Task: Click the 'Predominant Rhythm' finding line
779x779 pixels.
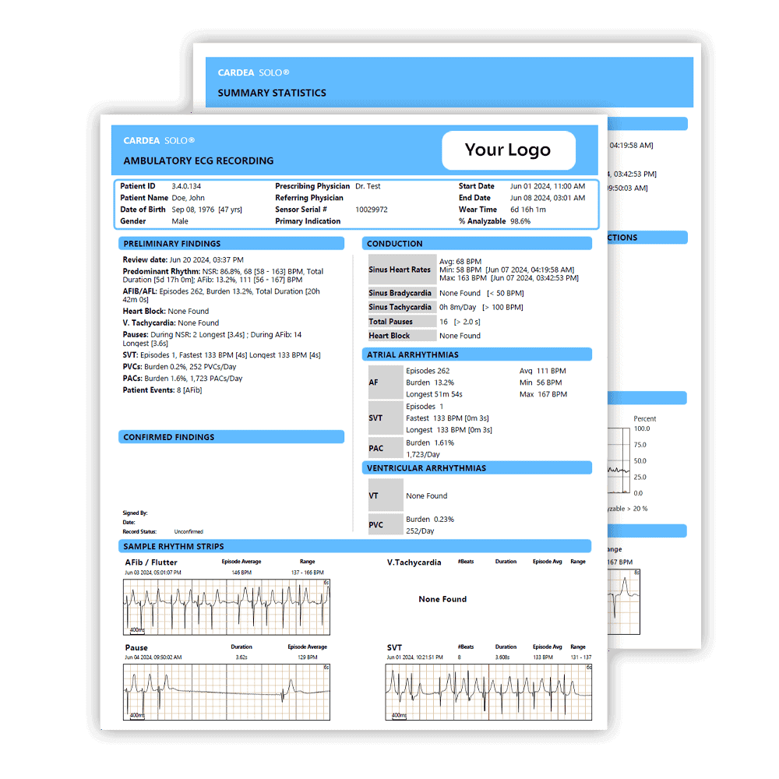Action: (x=223, y=276)
